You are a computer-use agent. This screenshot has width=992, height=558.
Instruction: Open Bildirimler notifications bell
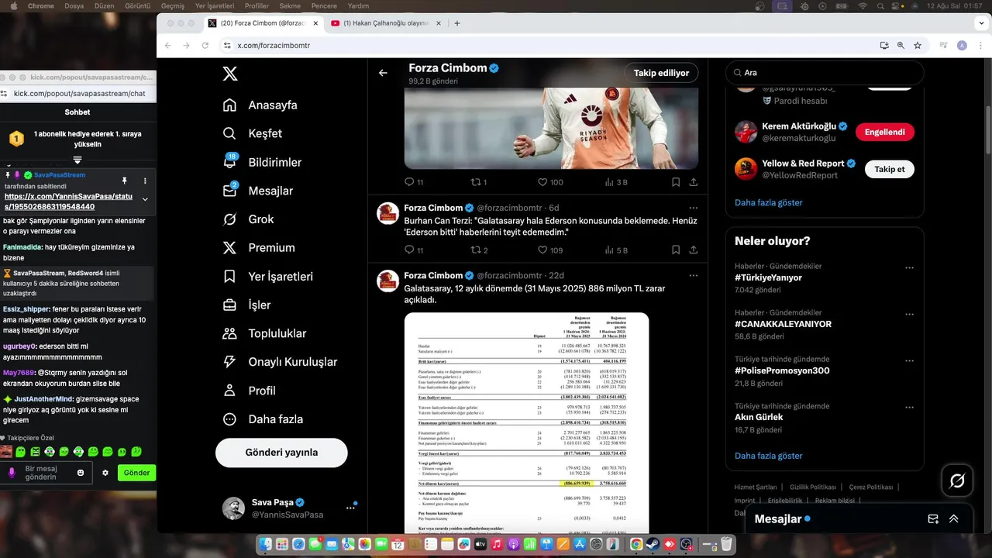(262, 162)
